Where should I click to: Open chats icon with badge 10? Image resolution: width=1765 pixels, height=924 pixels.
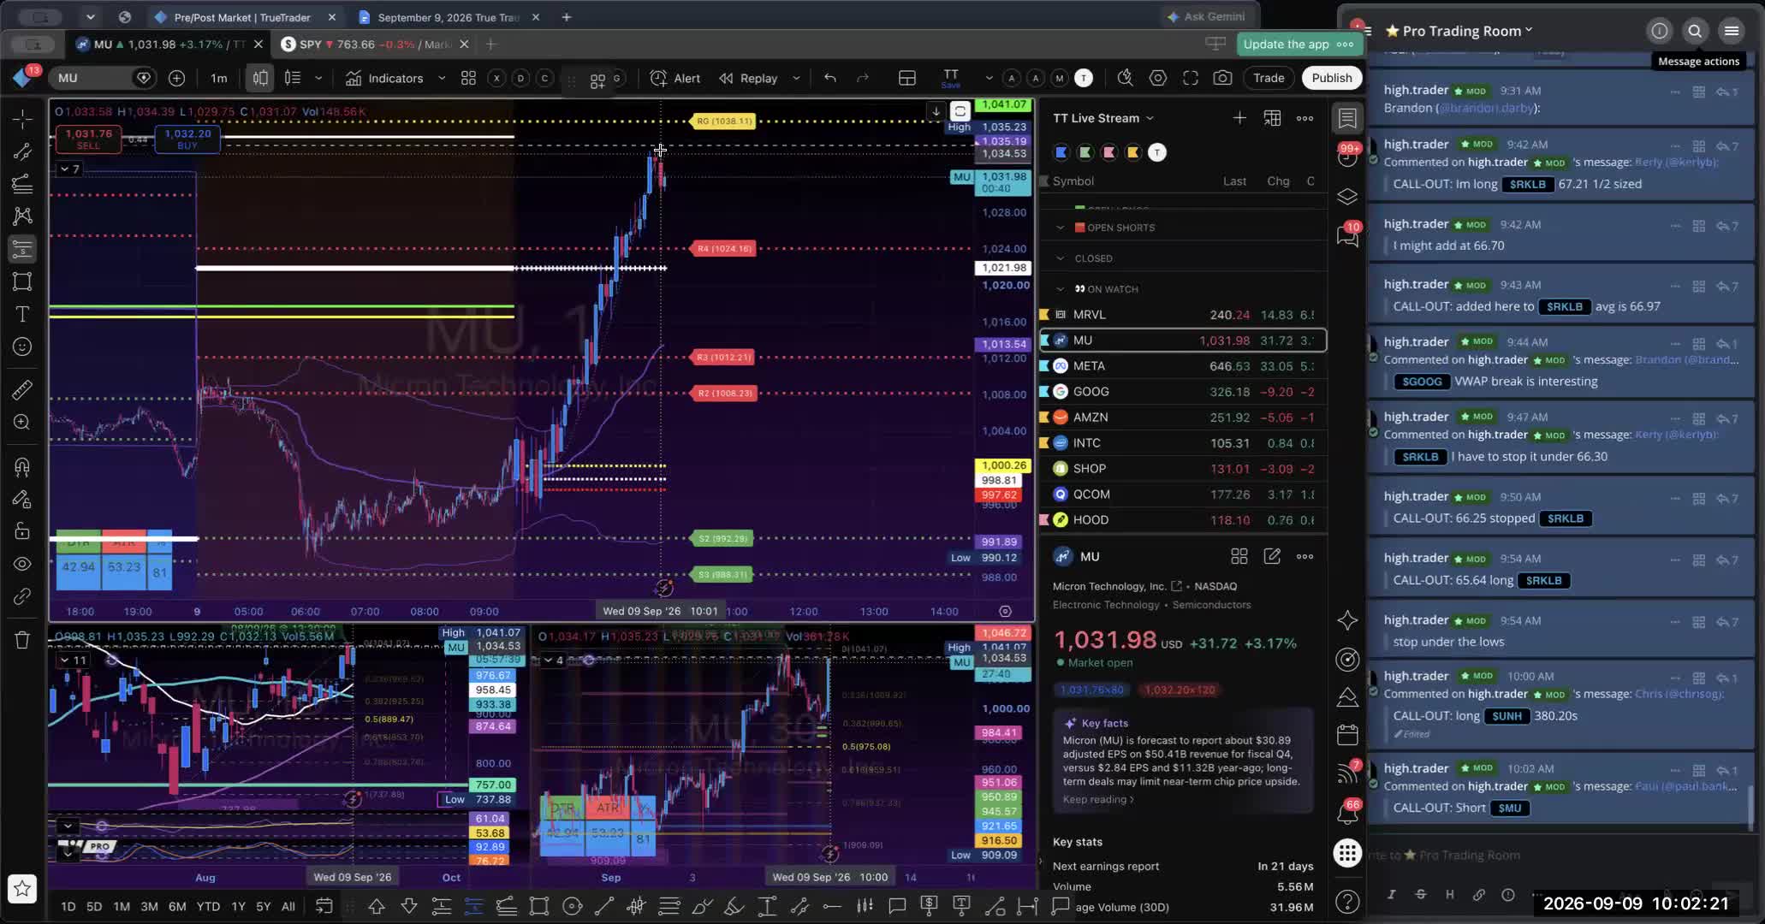[x=1347, y=235]
